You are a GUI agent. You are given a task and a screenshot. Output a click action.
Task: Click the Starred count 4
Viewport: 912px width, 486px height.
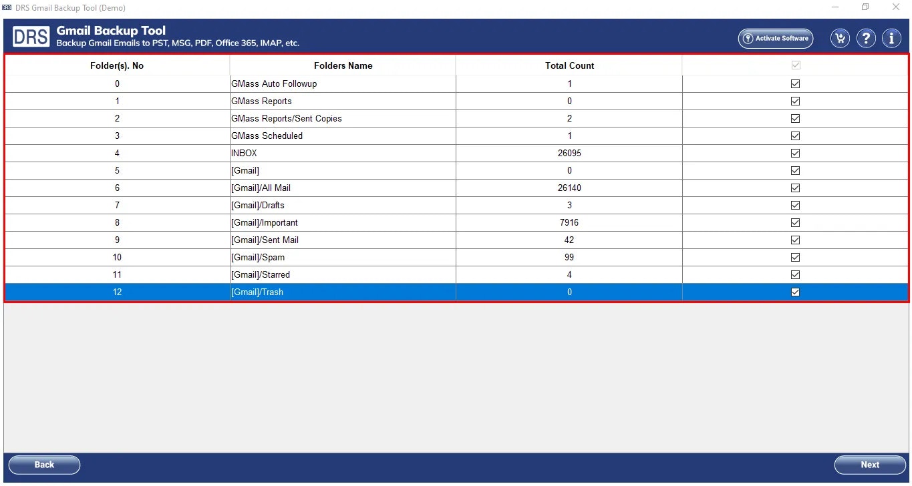(569, 274)
